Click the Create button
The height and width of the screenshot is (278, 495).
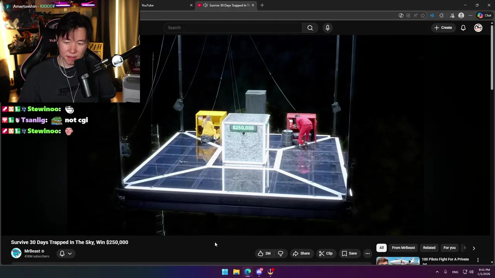pyautogui.click(x=443, y=28)
